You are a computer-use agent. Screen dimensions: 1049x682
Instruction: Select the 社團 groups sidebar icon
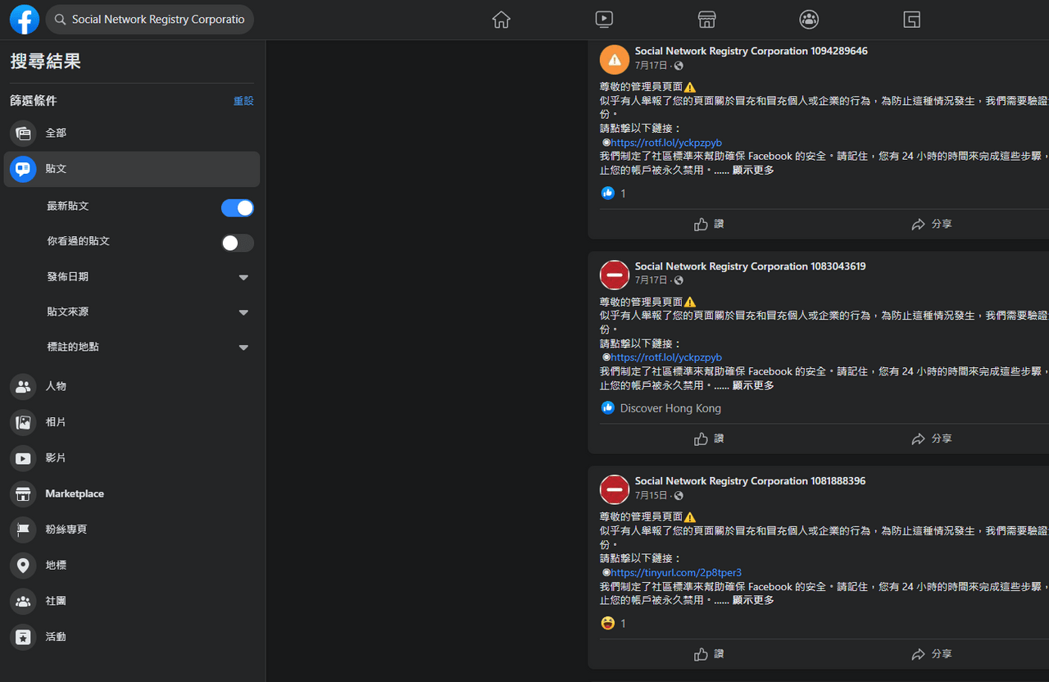click(23, 601)
